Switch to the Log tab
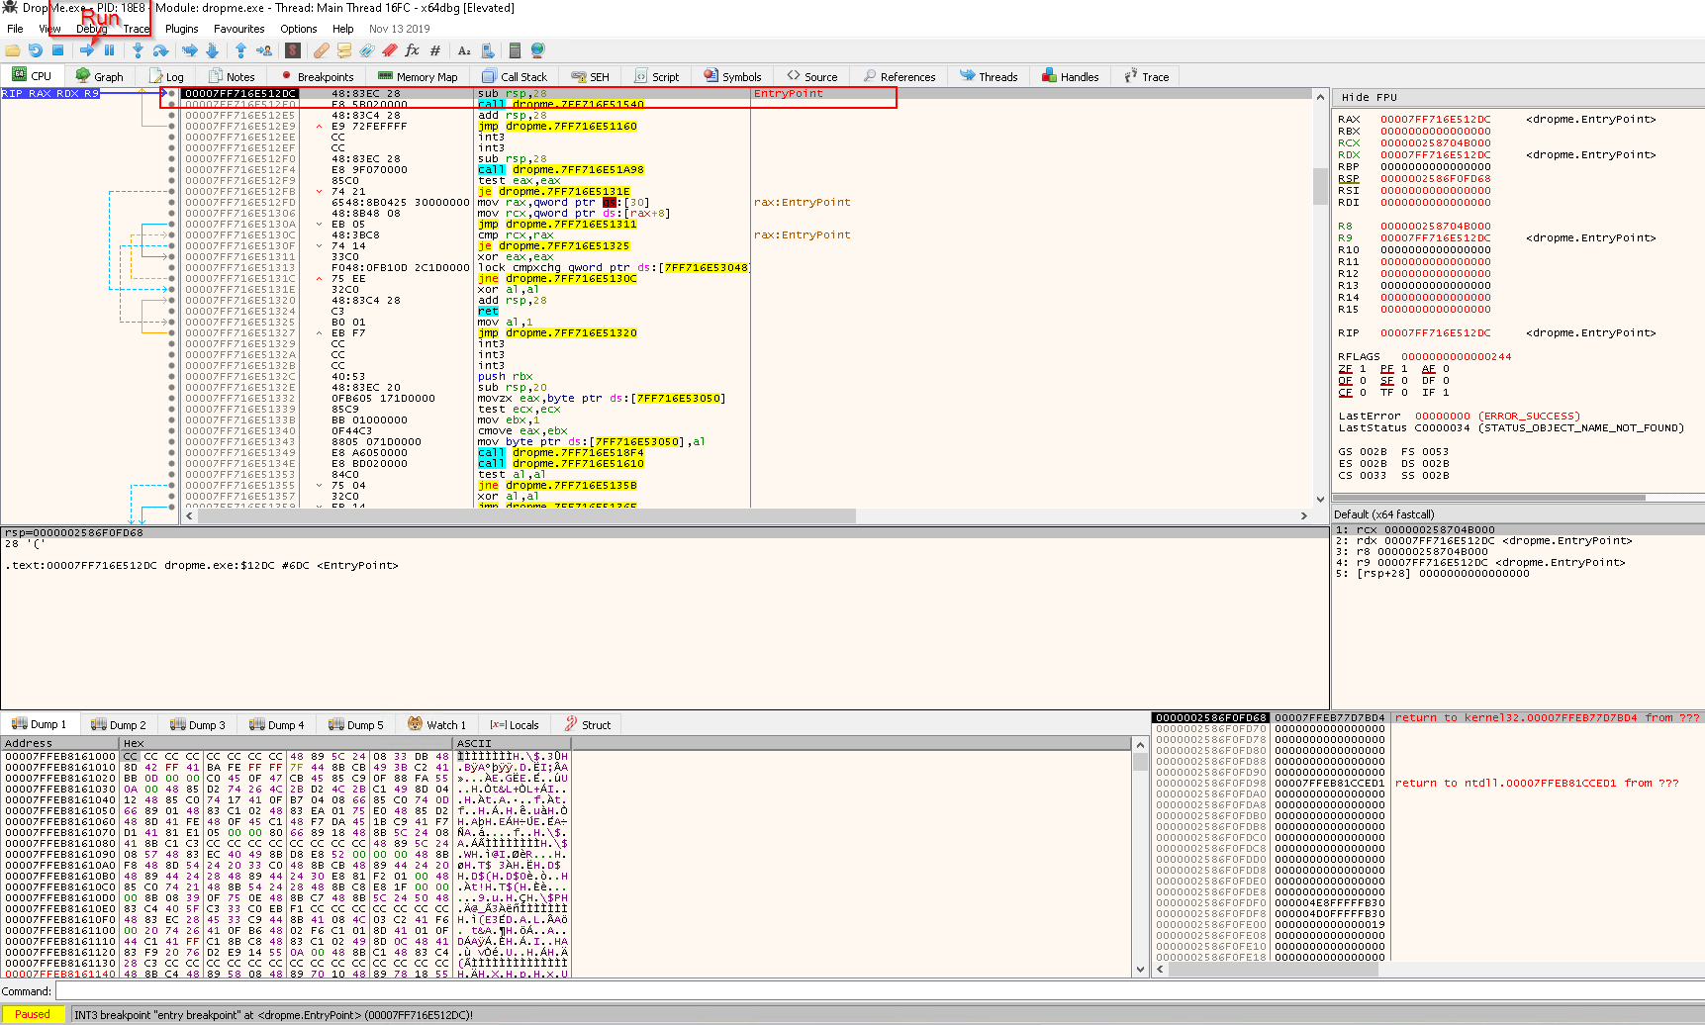This screenshot has height=1025, width=1705. click(x=166, y=76)
